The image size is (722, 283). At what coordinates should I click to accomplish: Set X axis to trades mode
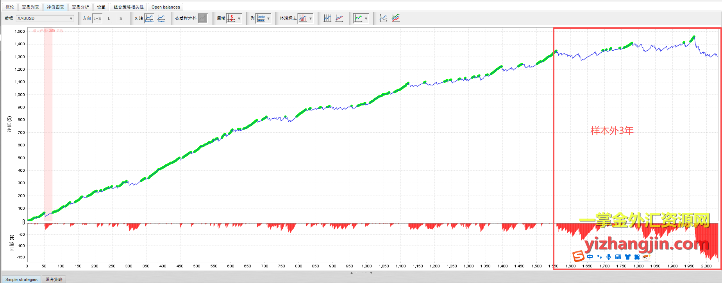pyautogui.click(x=149, y=18)
